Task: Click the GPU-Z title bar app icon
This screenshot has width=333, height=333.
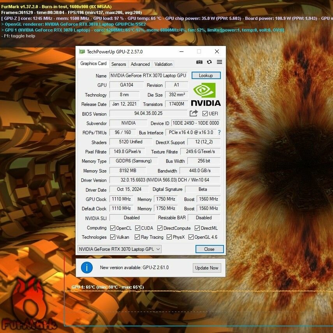Action: [x=82, y=52]
